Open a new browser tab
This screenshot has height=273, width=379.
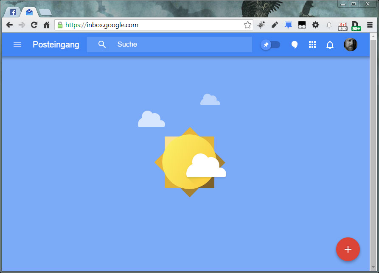(45, 12)
